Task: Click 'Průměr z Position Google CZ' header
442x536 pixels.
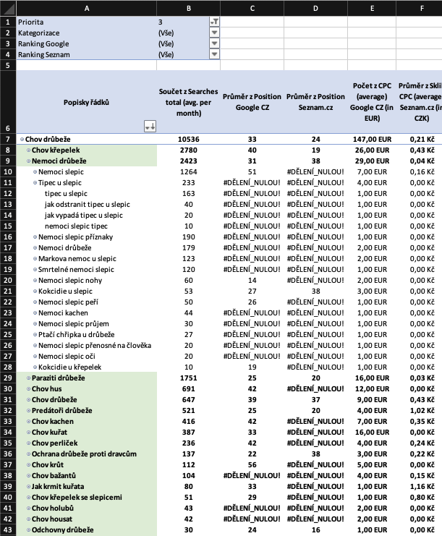Action: point(252,102)
